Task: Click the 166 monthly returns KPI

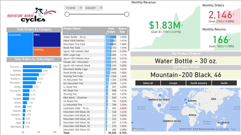Action: 221,40
